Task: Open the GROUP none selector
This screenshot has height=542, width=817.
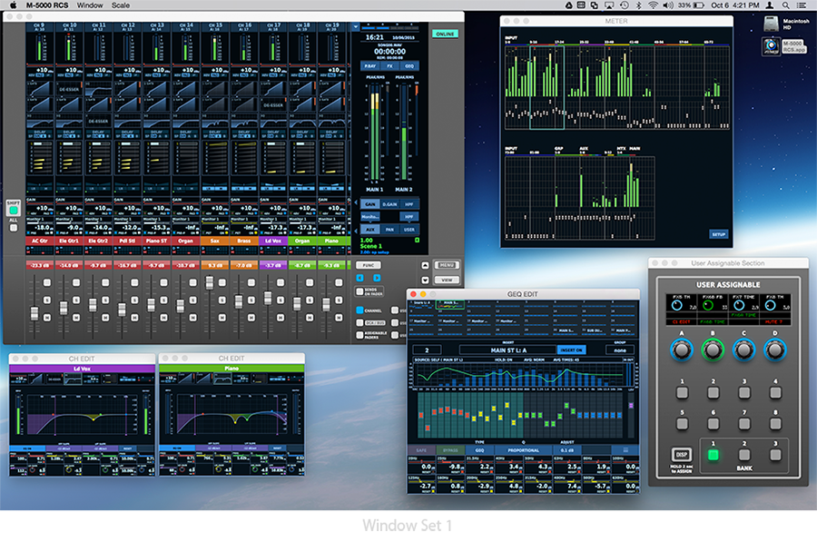Action: [x=621, y=350]
